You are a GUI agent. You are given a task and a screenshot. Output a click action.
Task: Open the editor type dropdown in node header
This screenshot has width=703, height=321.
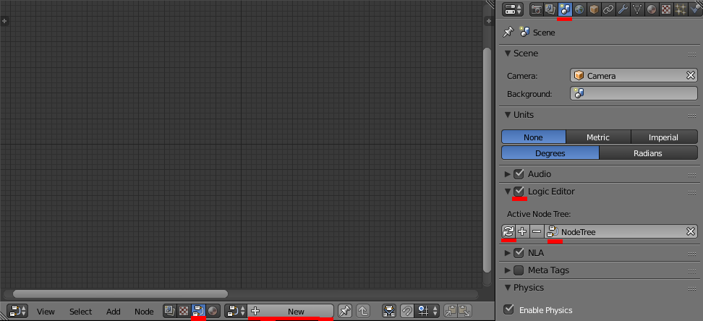tap(17, 311)
